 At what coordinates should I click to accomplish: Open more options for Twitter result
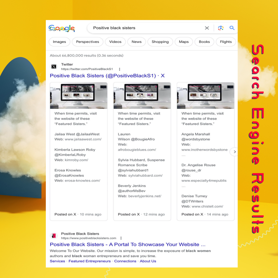coord(119,69)
